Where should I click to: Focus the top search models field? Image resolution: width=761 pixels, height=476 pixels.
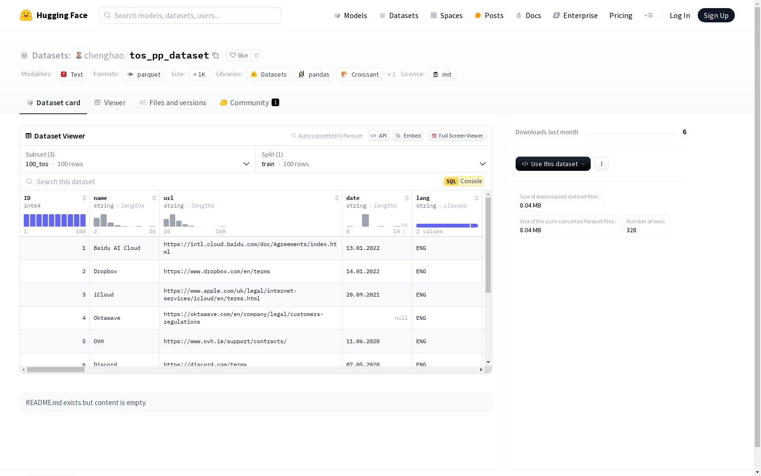(190, 15)
